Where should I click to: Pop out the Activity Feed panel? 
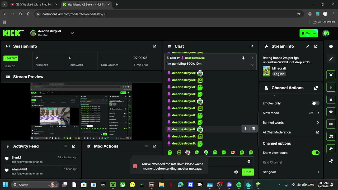[x=74, y=146]
